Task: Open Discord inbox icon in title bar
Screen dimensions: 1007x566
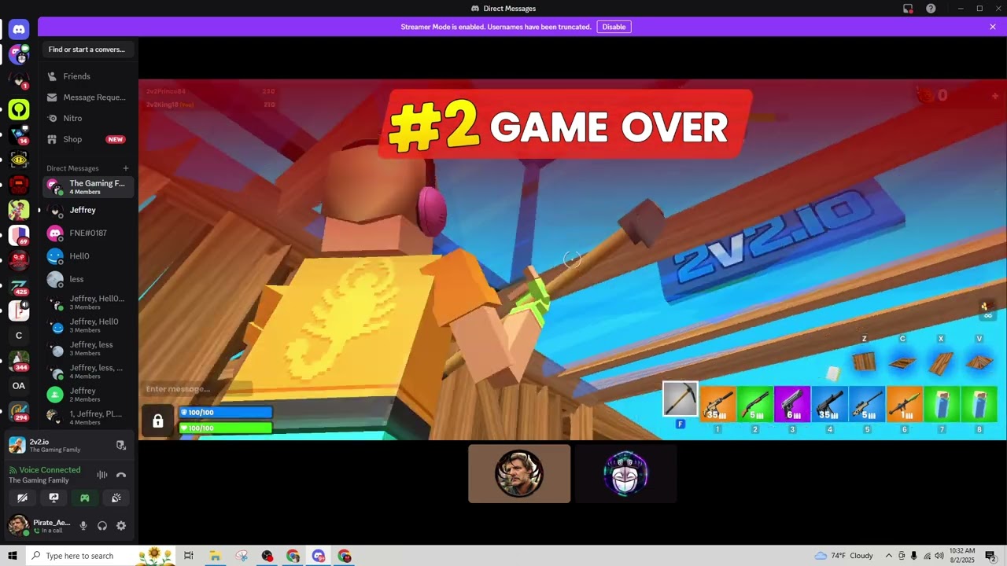Action: tap(908, 9)
